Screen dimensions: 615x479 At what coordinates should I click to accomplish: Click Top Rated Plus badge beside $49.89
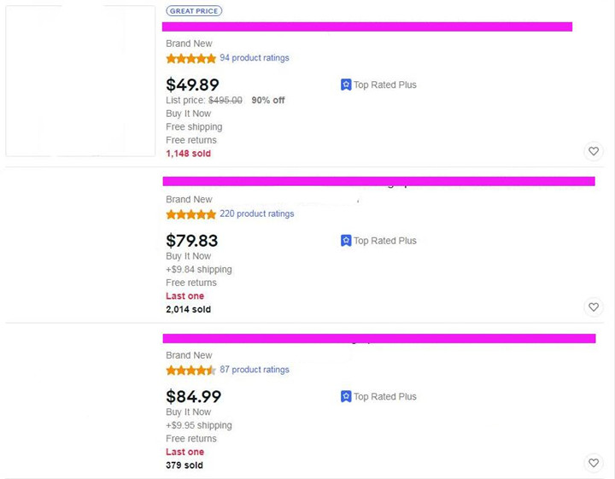point(378,85)
